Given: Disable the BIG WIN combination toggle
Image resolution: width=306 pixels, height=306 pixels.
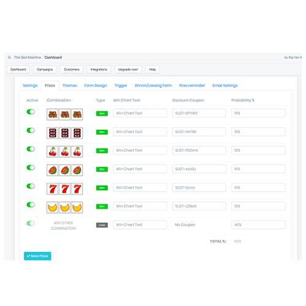Looking at the screenshot, I should pyautogui.click(x=31, y=112).
